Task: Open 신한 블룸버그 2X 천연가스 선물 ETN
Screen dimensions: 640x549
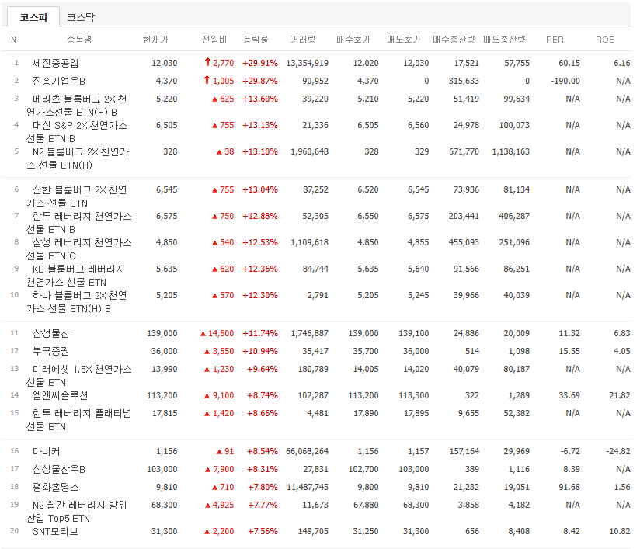Action: (76, 196)
